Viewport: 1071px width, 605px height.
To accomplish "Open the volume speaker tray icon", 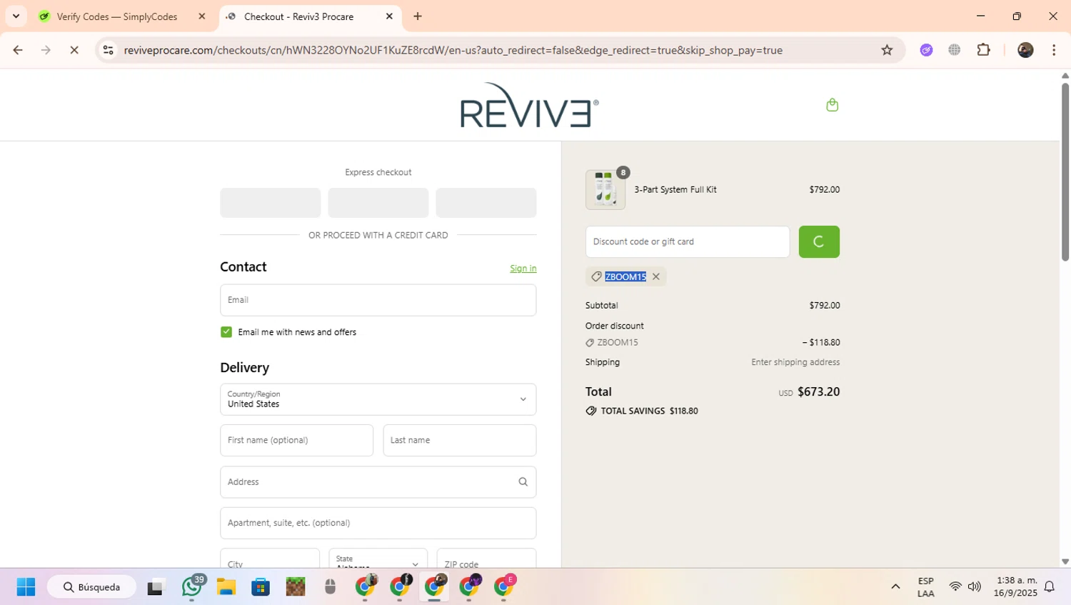I will pos(975,587).
